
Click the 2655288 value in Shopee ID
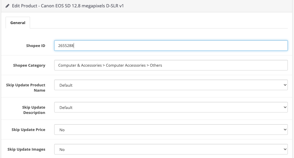click(66, 46)
